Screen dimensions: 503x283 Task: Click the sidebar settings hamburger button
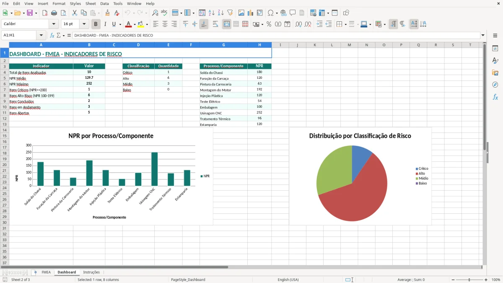click(x=495, y=36)
